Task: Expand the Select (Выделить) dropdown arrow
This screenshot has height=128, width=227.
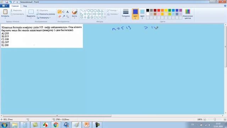Action: coord(31,18)
